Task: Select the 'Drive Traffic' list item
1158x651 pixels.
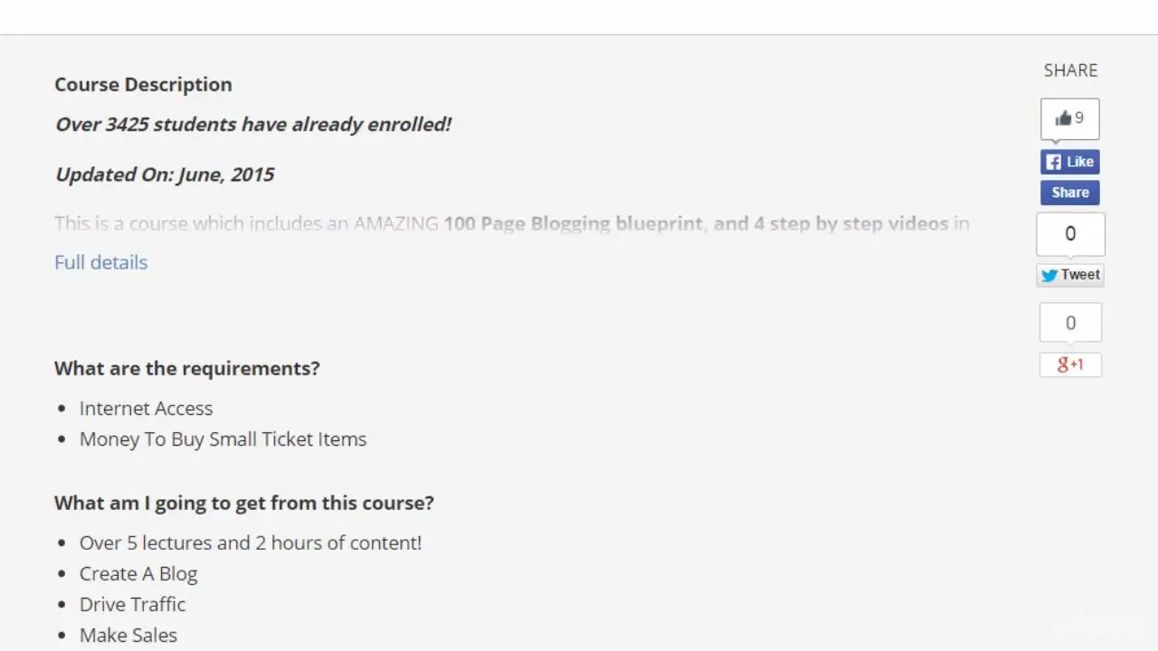Action: pos(132,605)
